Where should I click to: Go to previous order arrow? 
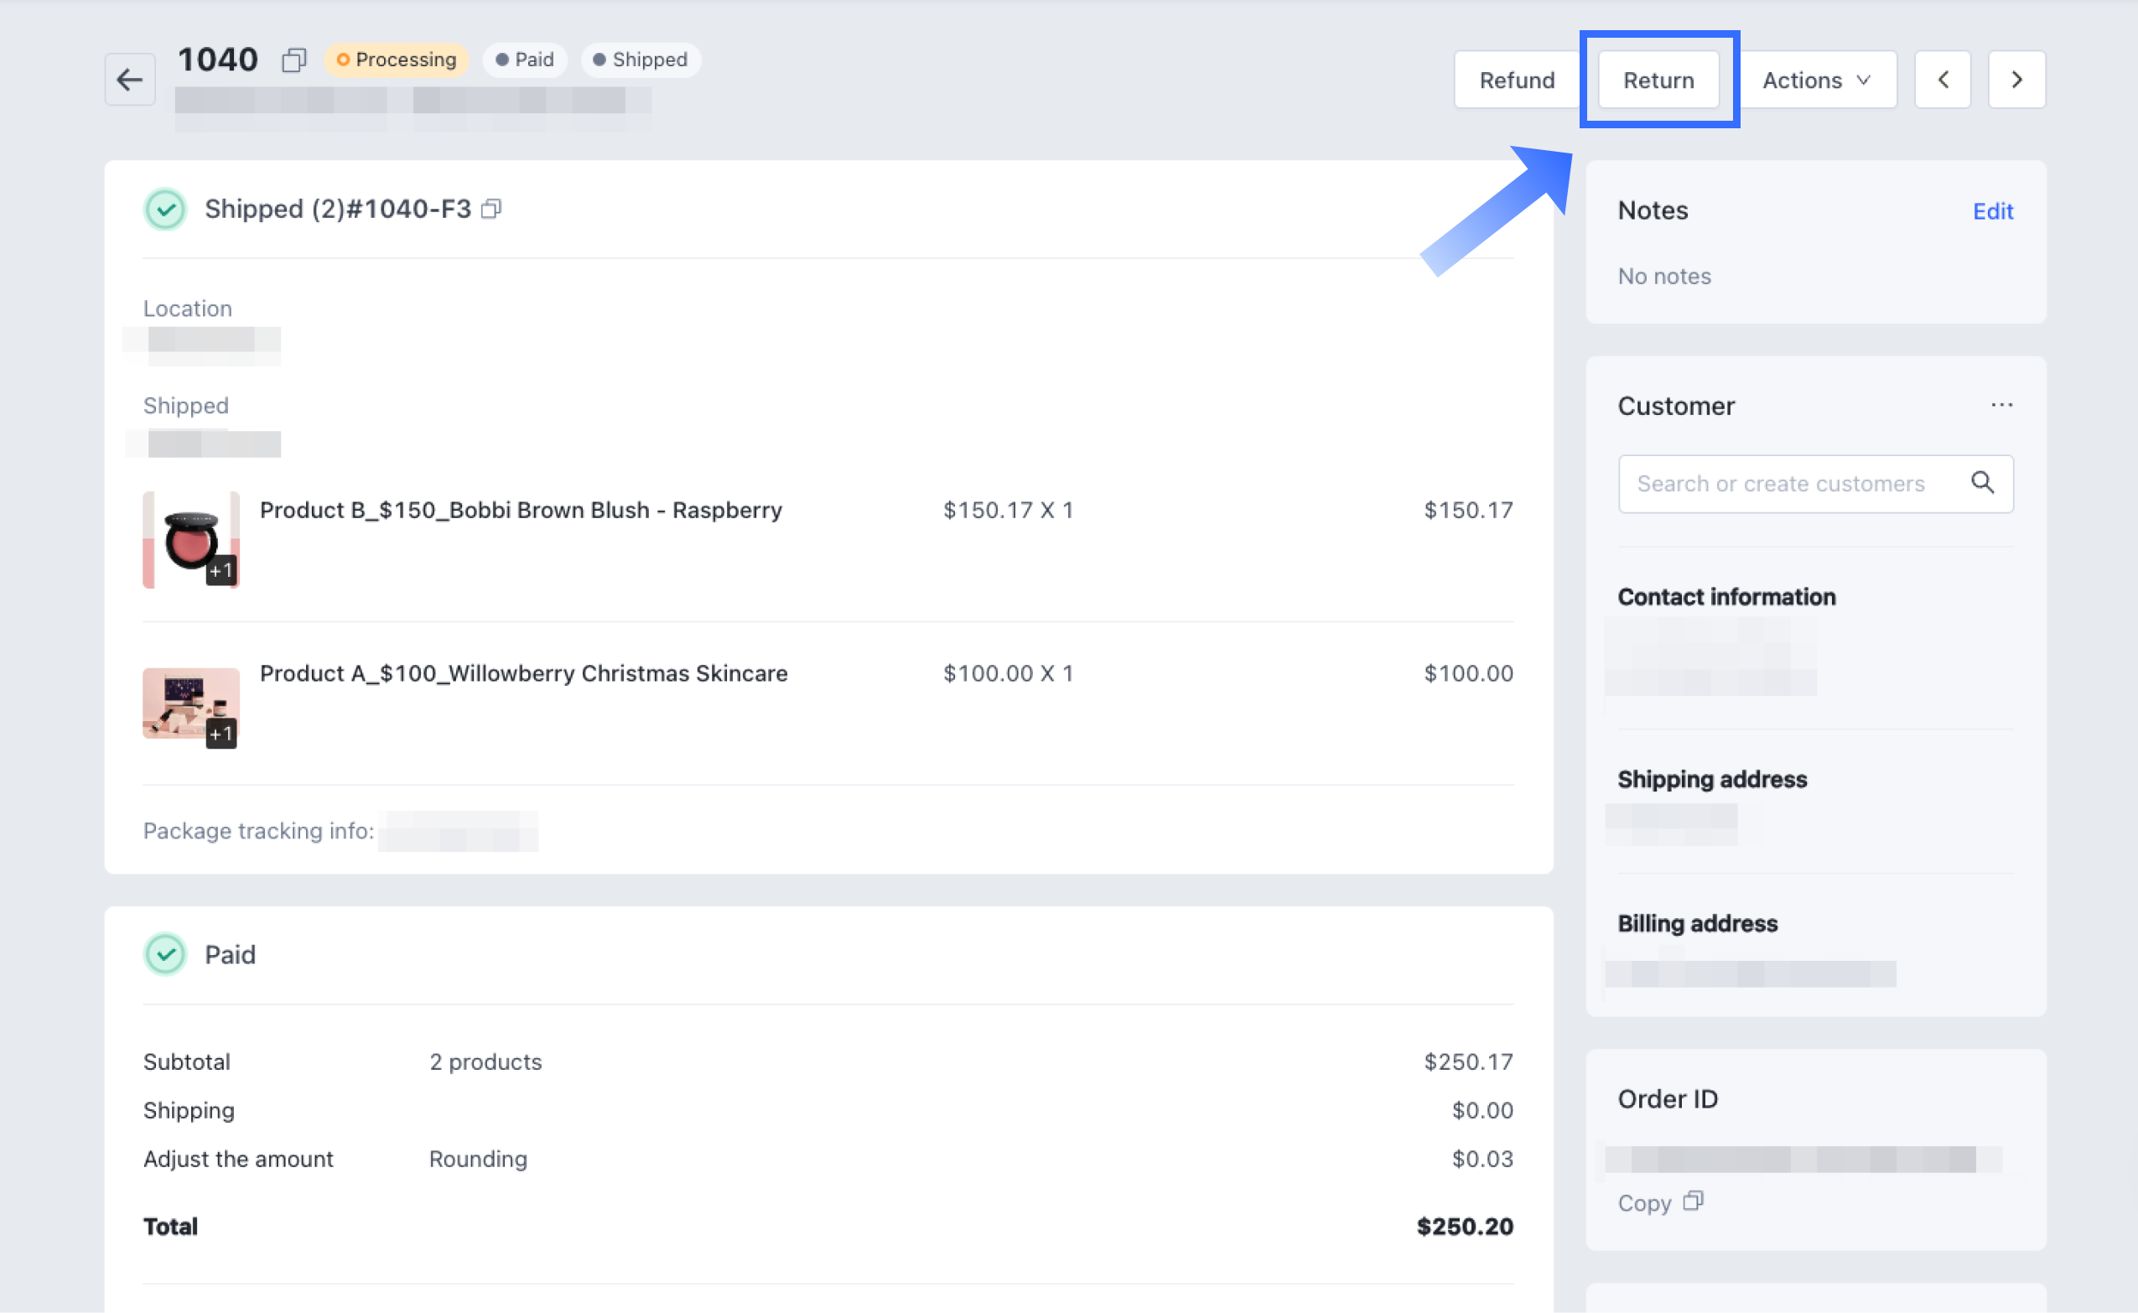click(x=1943, y=80)
